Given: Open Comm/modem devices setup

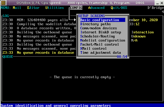Looking at the screenshot, I should click(98, 28).
